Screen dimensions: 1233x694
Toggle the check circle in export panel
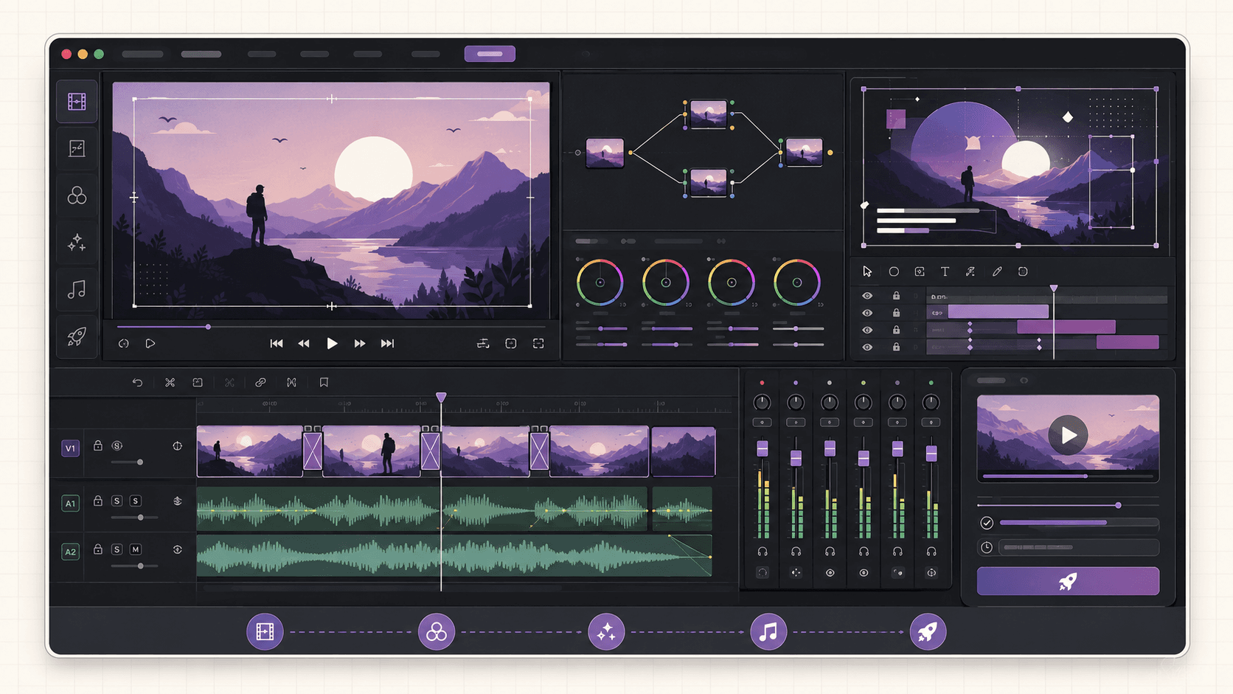987,523
